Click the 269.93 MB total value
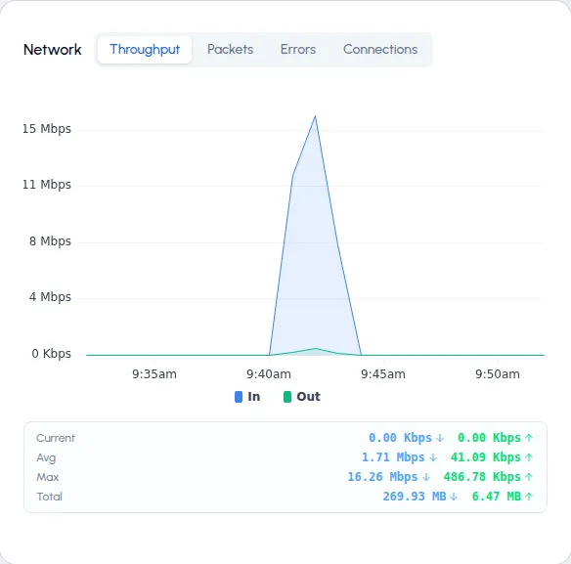 (415, 497)
